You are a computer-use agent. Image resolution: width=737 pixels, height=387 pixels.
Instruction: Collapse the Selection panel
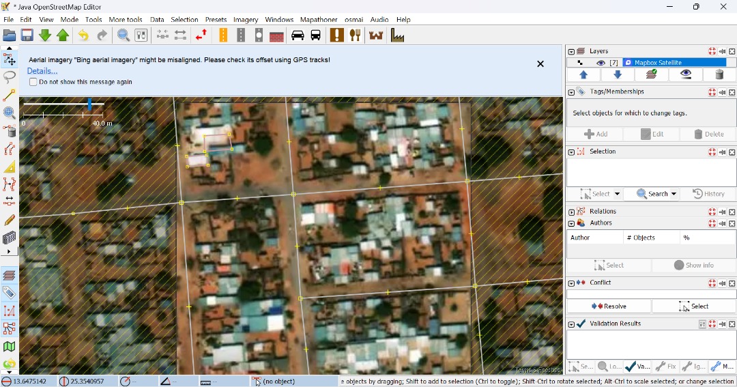click(571, 152)
